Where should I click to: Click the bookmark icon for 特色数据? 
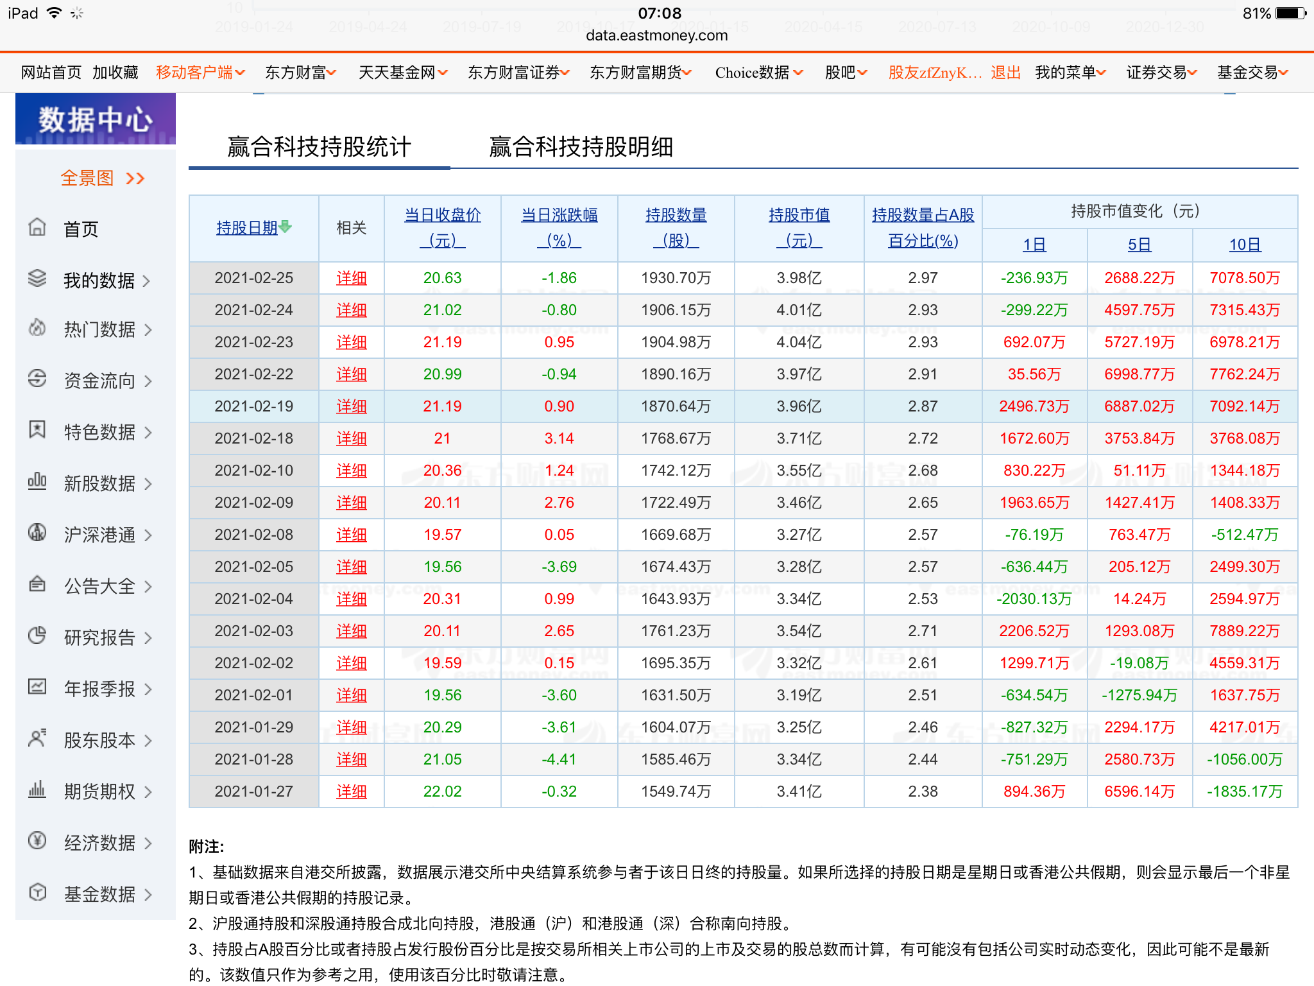click(x=37, y=429)
